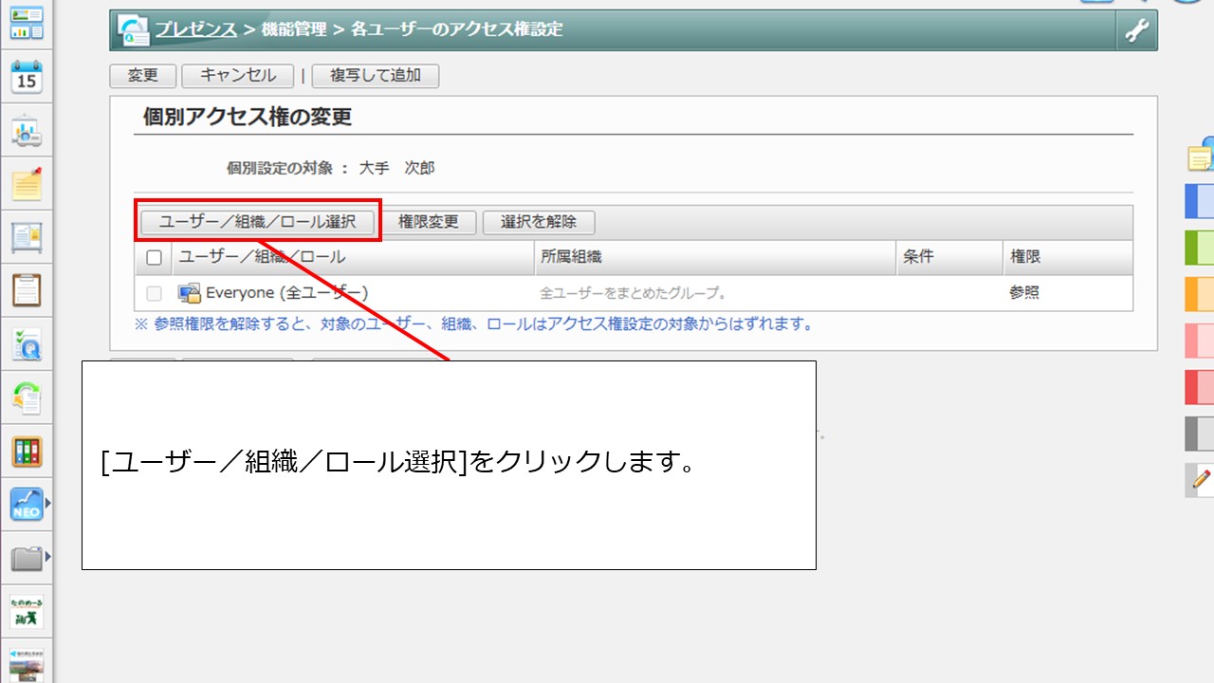Click the ユーザー／組織／ロール選択 button
The height and width of the screenshot is (683, 1214).
tap(258, 222)
